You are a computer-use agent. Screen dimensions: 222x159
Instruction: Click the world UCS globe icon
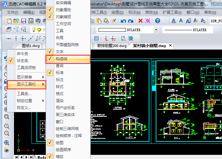131,38
